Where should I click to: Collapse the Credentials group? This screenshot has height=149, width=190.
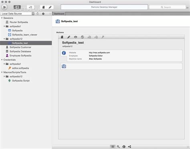(2, 60)
